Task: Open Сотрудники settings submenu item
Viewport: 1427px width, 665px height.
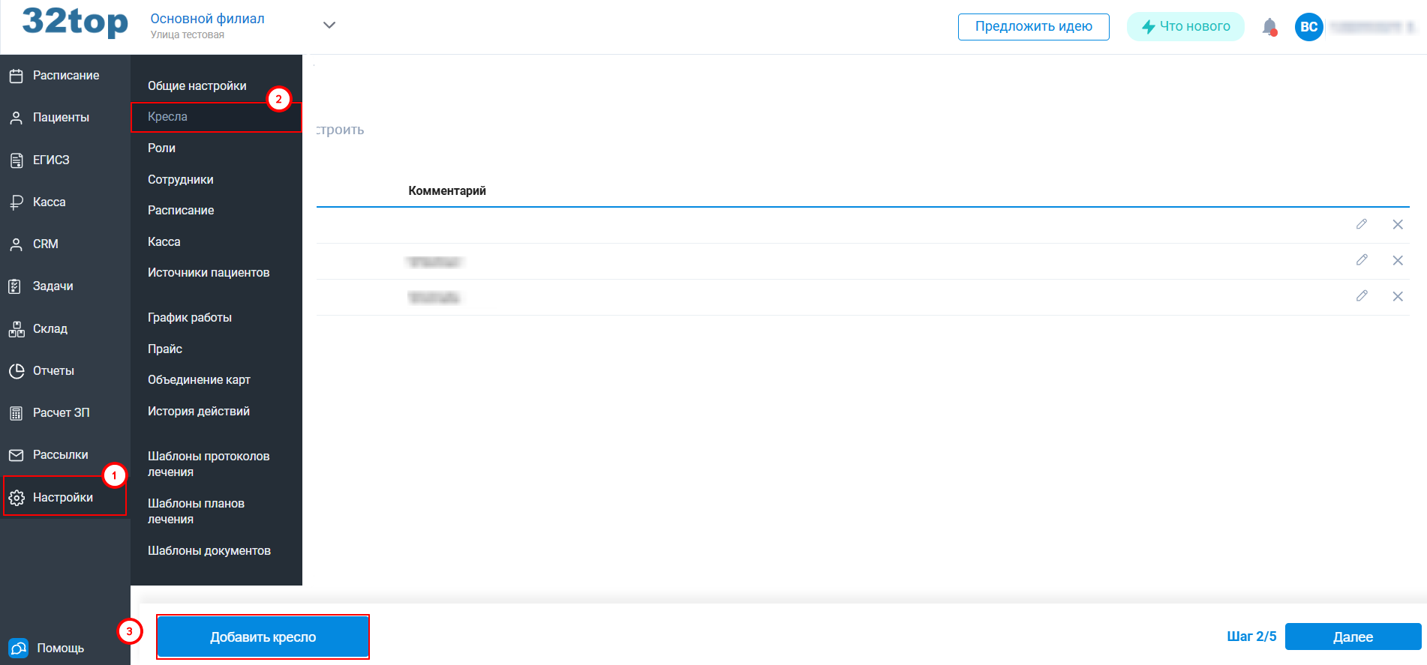Action: point(180,180)
